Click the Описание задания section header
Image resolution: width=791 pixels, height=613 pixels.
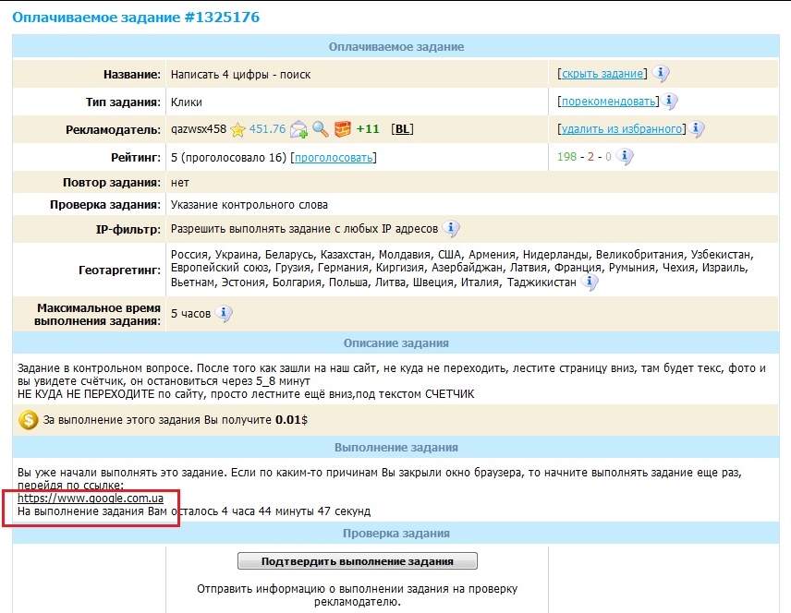click(396, 343)
